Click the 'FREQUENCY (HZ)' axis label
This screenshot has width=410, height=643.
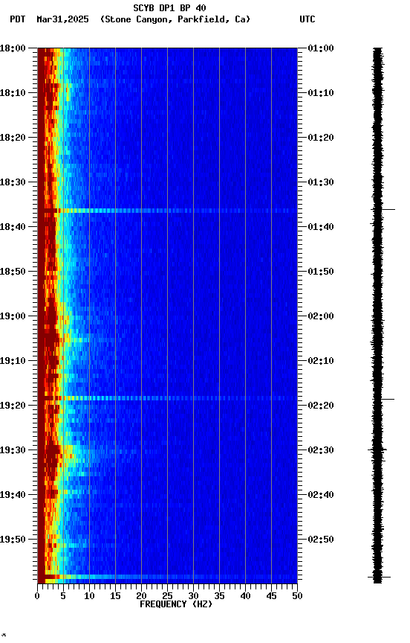[x=176, y=604]
